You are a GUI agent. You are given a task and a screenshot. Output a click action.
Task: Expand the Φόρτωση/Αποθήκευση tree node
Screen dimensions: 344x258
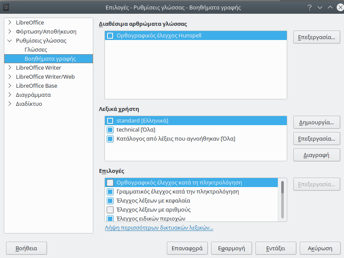tap(9, 31)
